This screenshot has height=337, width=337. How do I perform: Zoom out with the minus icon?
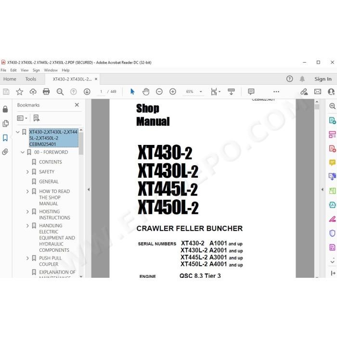pos(159,92)
